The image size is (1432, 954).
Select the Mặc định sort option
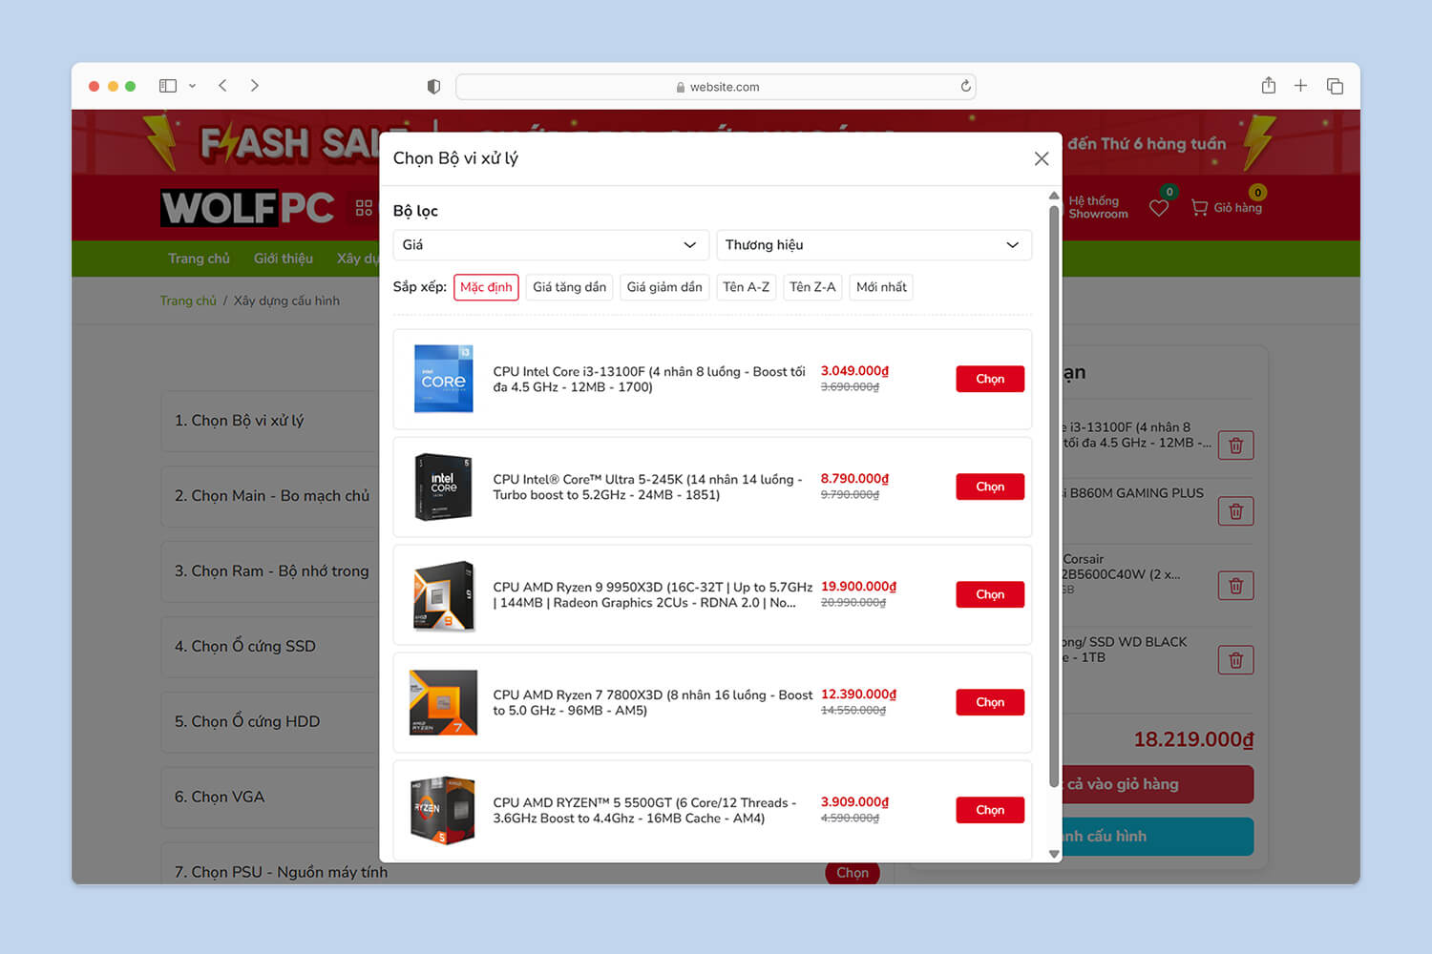point(486,287)
